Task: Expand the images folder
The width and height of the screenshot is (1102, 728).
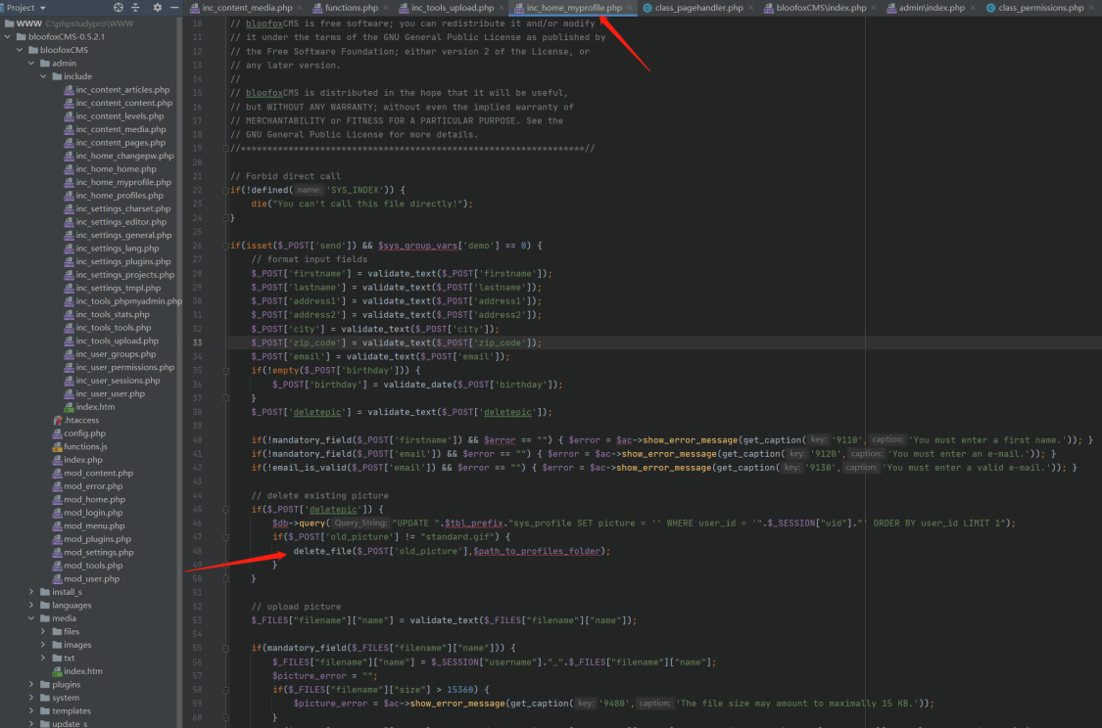Action: pos(43,645)
